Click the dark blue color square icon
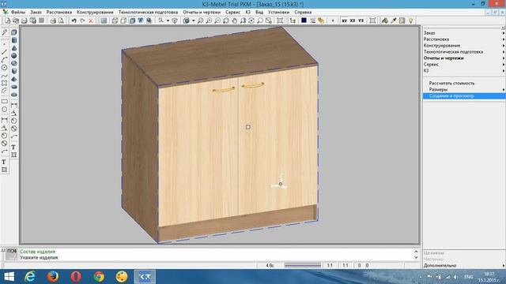Screen dimensions: 506x284 click(304, 21)
